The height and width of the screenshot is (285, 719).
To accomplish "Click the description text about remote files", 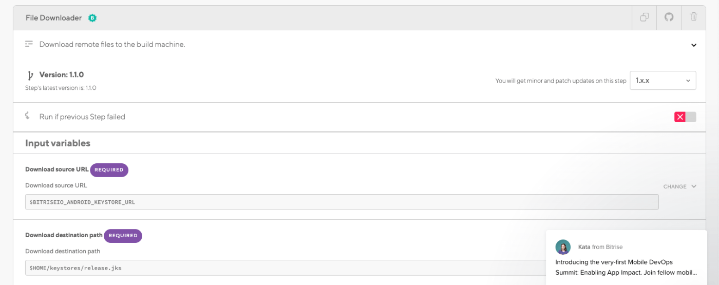I will [x=112, y=45].
